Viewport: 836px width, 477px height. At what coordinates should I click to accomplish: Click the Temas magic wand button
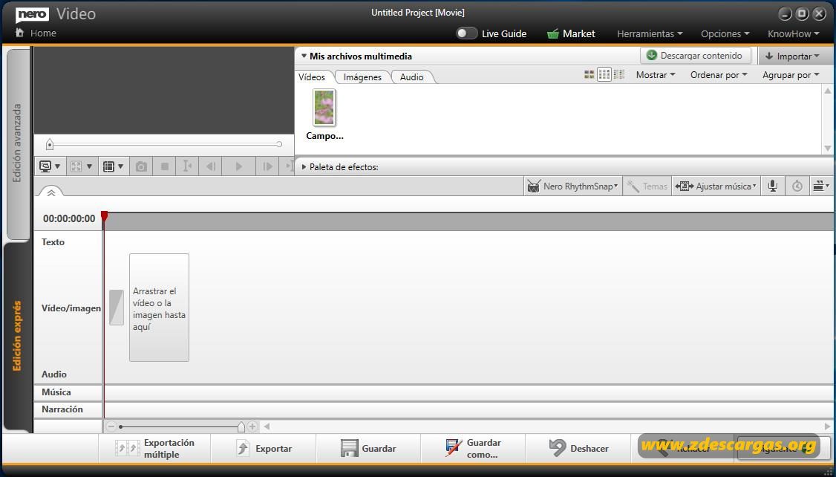[647, 186]
